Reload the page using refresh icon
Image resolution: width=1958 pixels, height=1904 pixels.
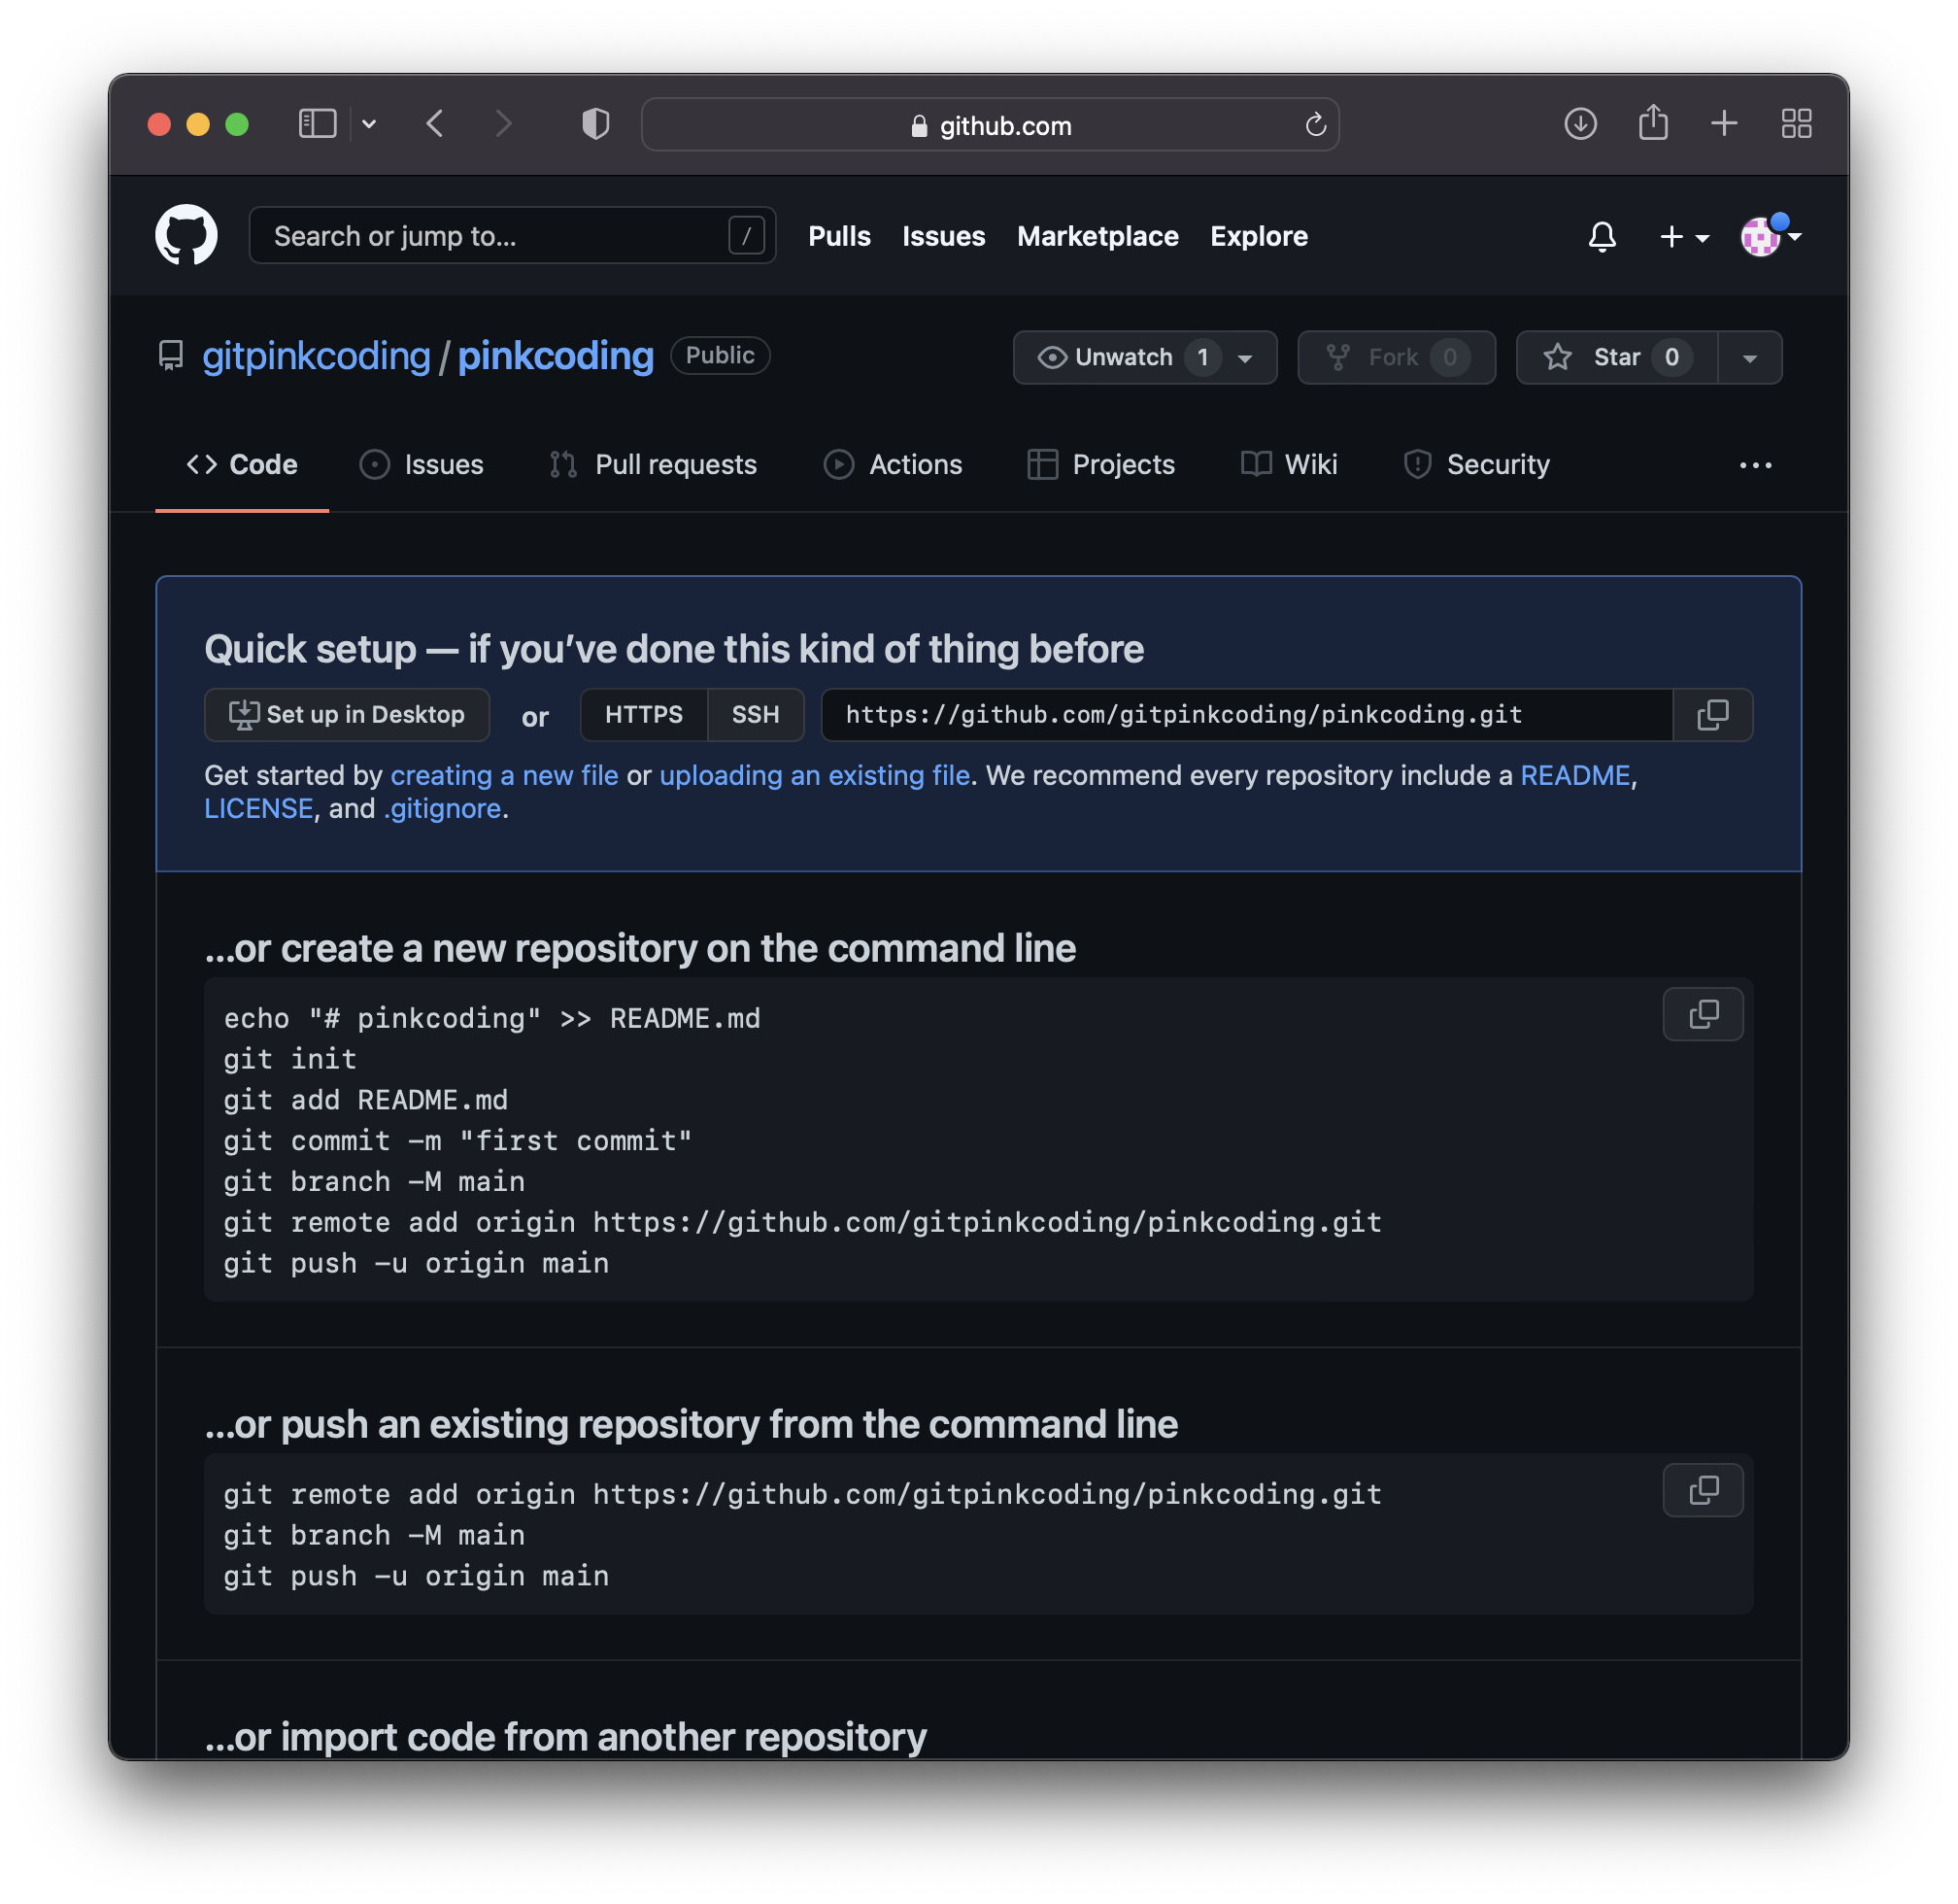pyautogui.click(x=1315, y=125)
